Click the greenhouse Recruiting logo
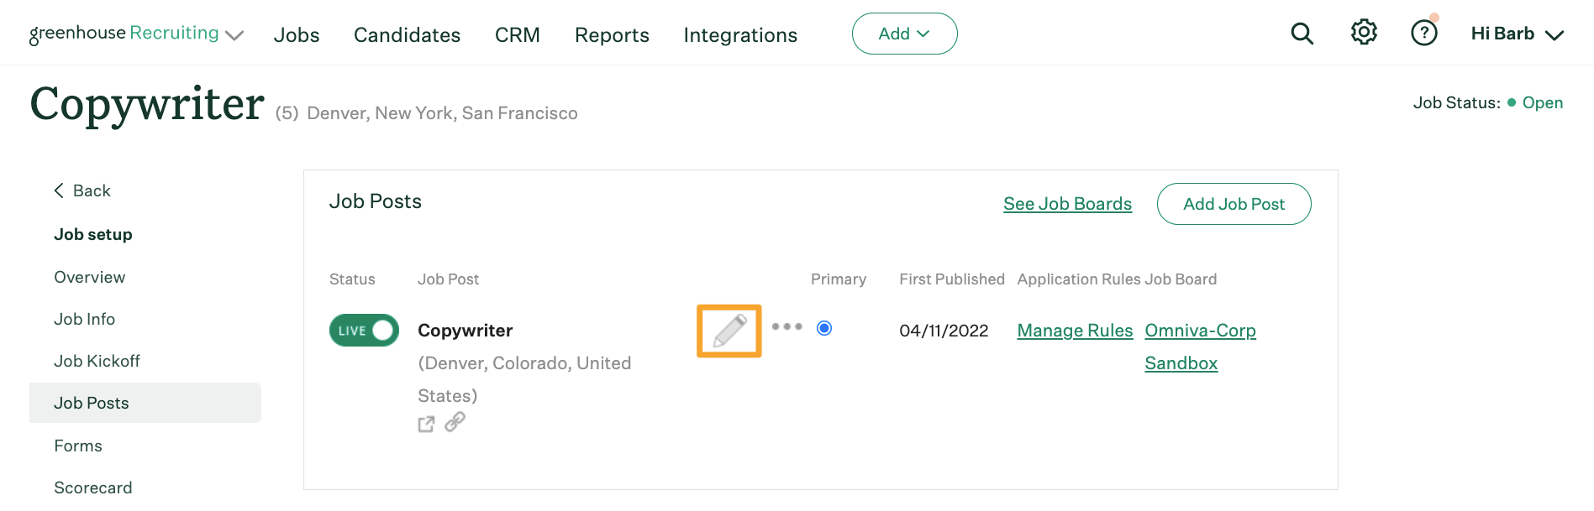Viewport: 1594px width, 511px height. tap(124, 34)
